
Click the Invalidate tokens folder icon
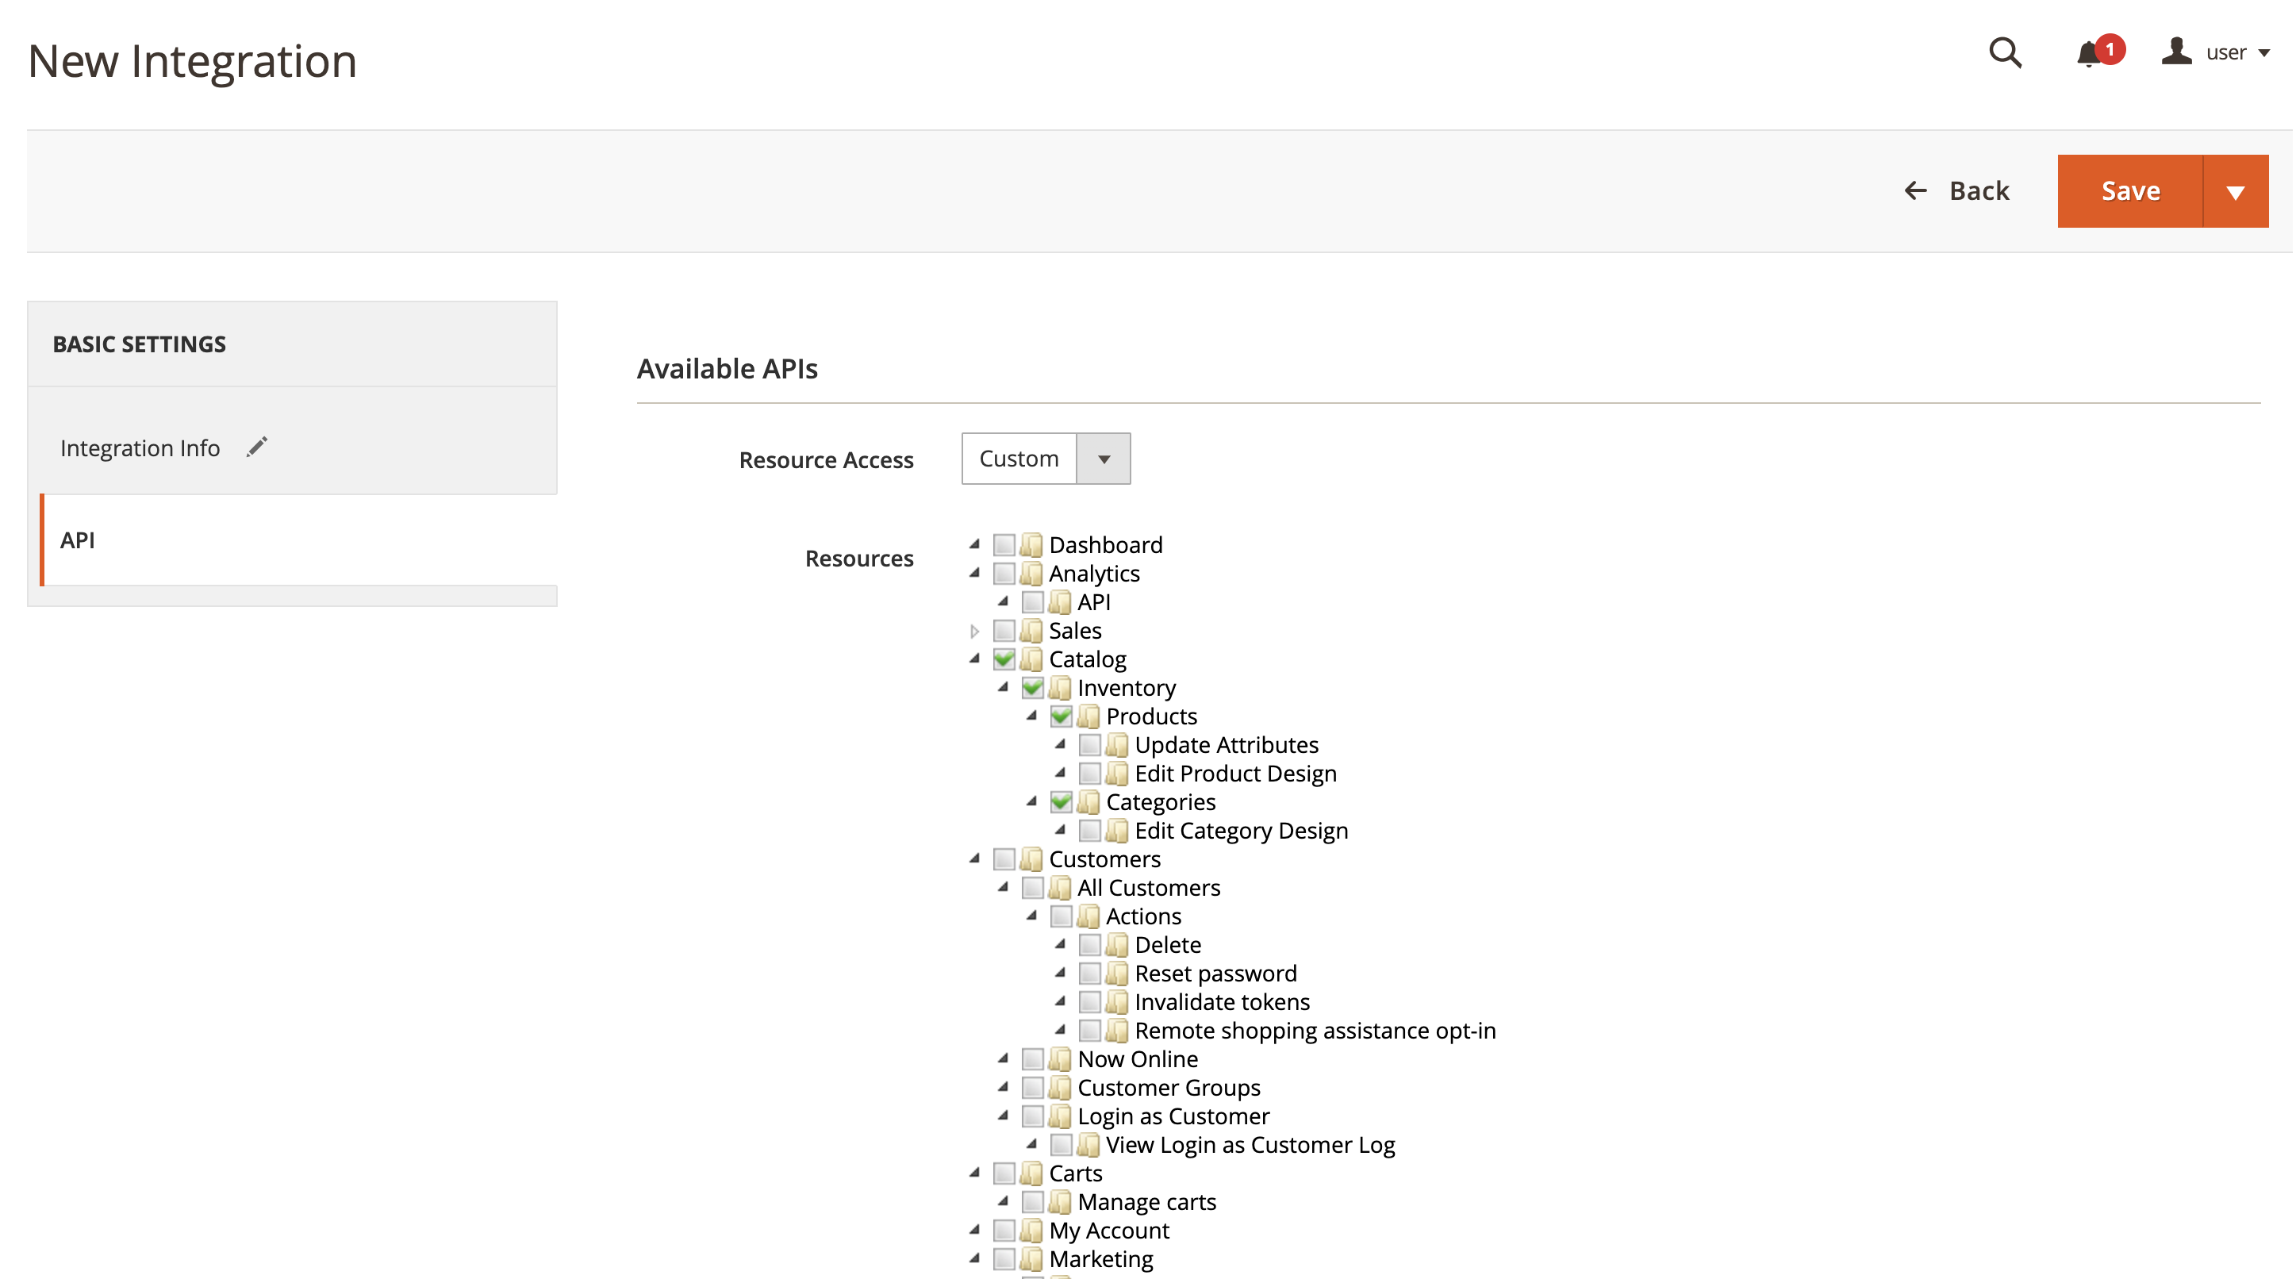(x=1117, y=1002)
